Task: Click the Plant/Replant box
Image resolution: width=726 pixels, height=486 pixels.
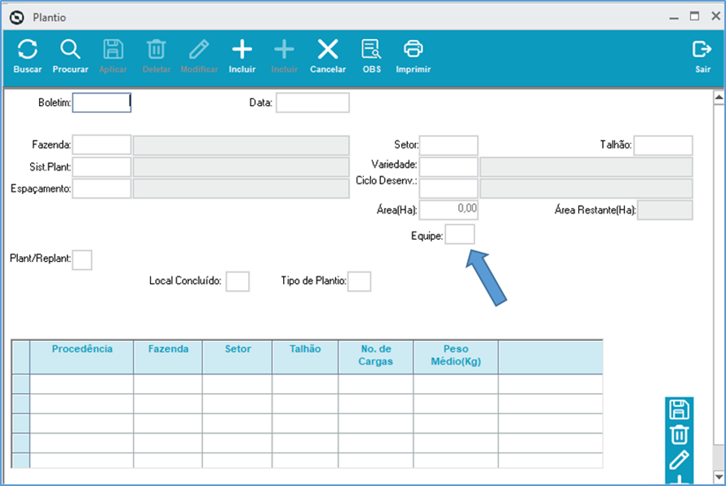Action: 82,260
